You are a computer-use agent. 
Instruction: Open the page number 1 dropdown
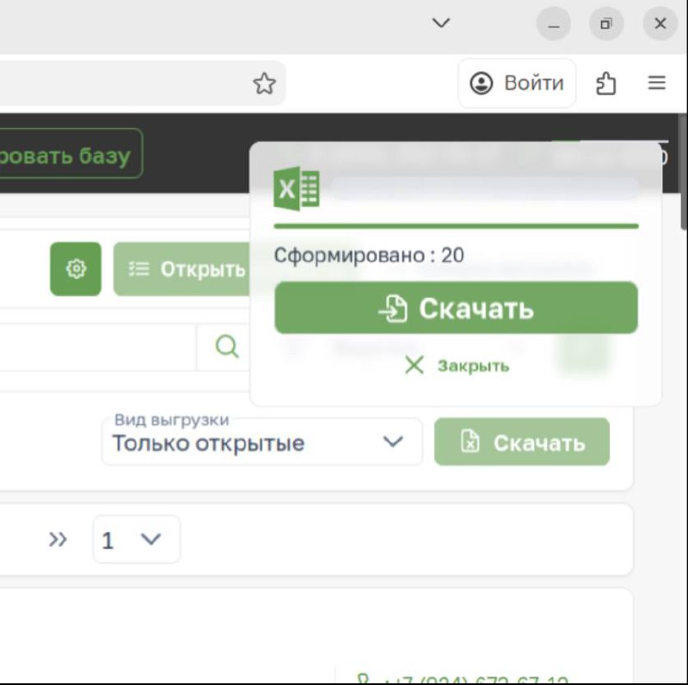click(137, 540)
